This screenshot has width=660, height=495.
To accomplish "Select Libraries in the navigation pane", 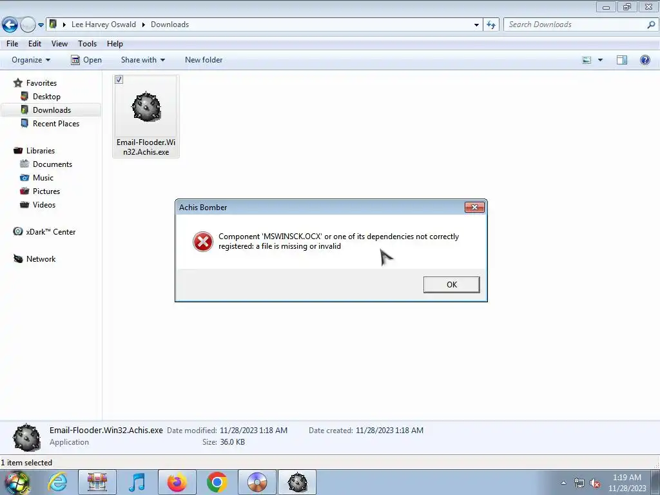I will coord(41,150).
